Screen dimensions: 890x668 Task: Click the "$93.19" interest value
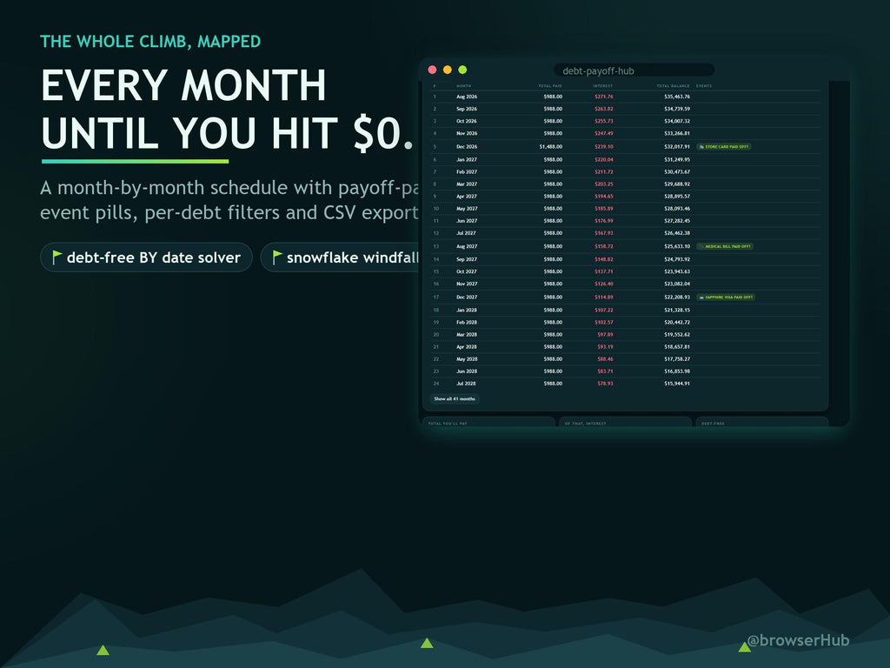(605, 346)
